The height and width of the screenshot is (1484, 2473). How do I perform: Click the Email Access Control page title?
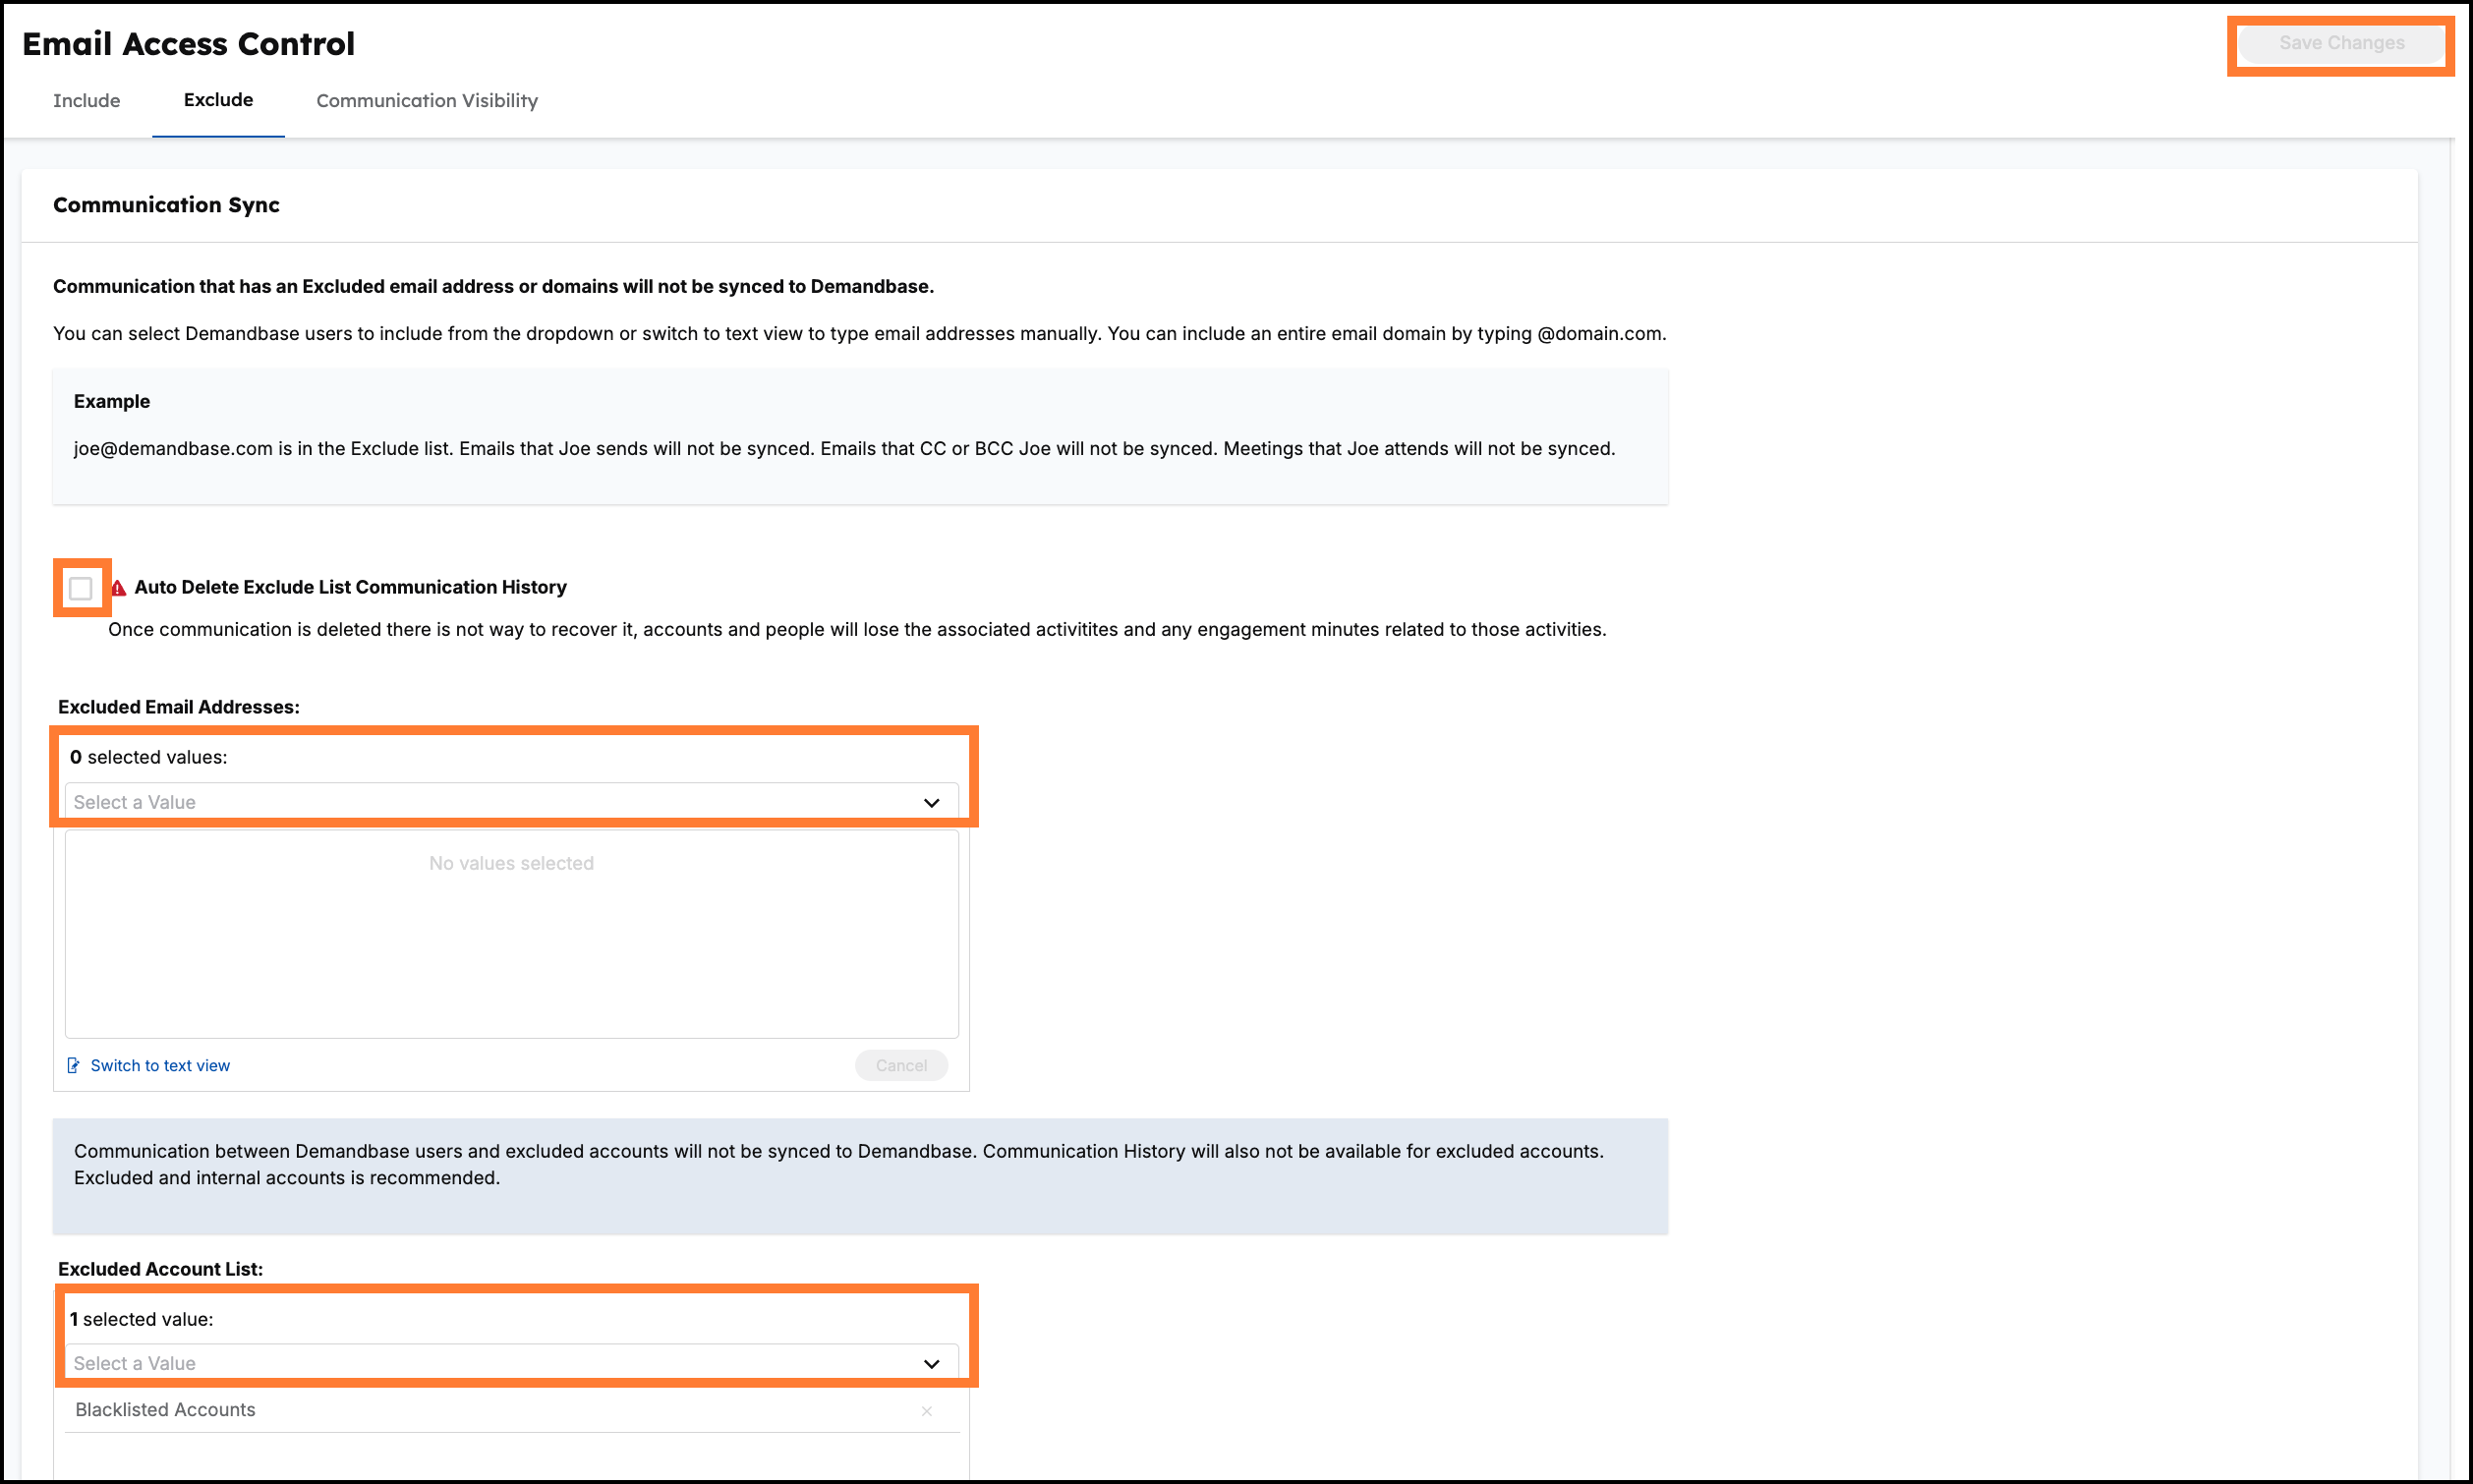188,44
